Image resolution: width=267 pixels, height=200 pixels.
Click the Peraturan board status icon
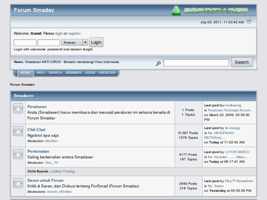18,108
